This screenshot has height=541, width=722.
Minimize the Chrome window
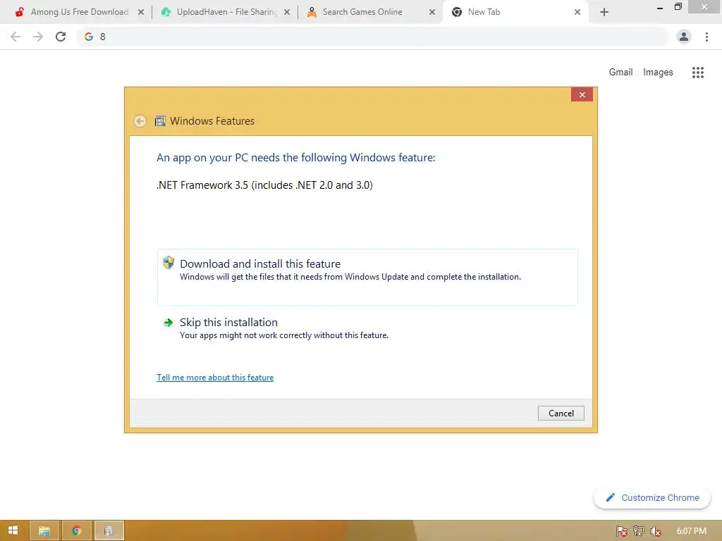[659, 7]
